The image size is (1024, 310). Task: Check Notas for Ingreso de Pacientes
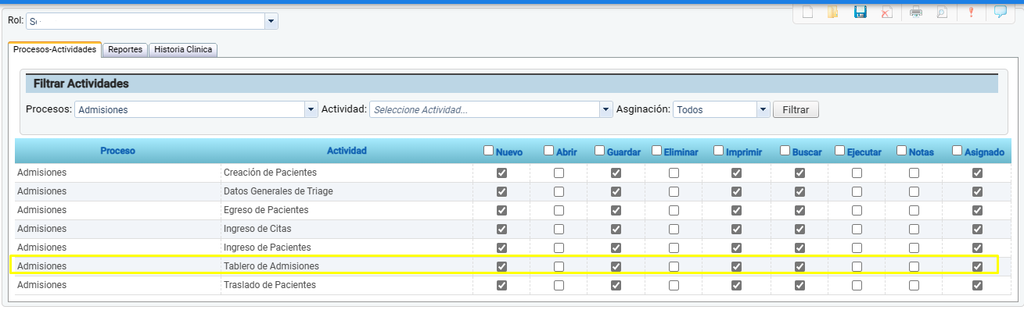914,248
